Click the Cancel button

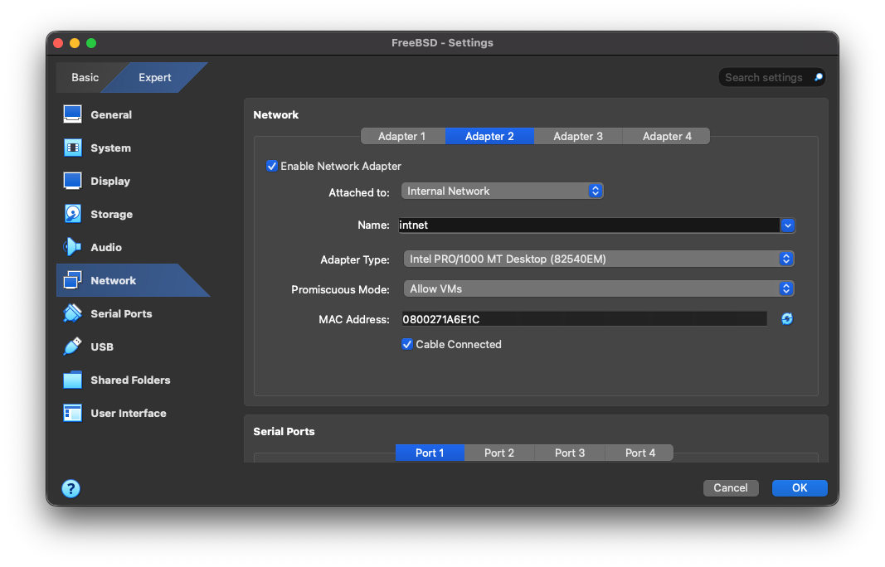pos(731,488)
